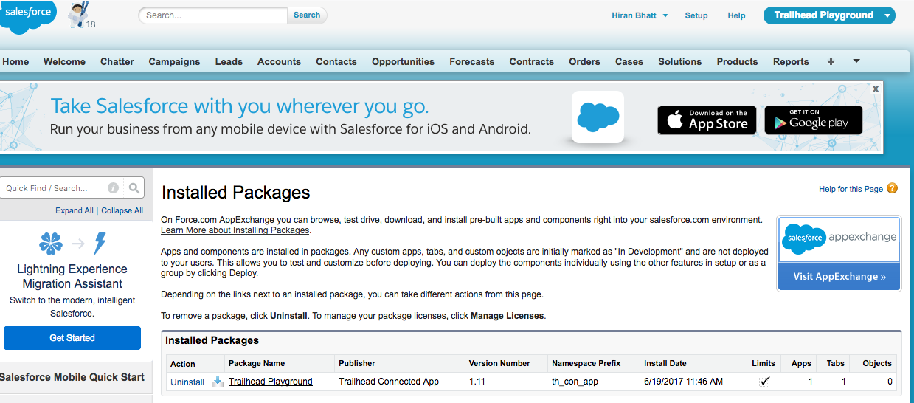
Task: Expand the tab bar overflow arrow
Action: pyautogui.click(x=856, y=61)
